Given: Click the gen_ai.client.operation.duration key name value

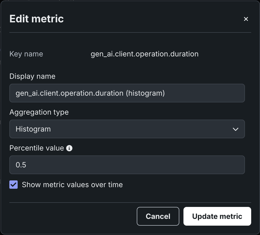Looking at the screenshot, I should point(145,54).
